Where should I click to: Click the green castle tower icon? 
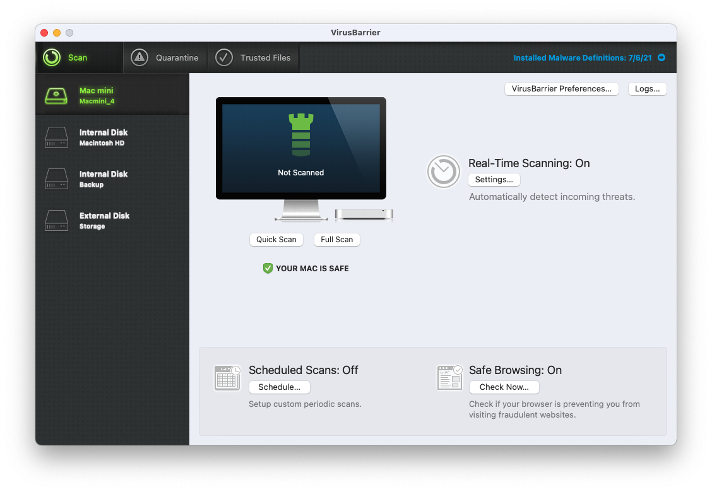click(x=301, y=134)
